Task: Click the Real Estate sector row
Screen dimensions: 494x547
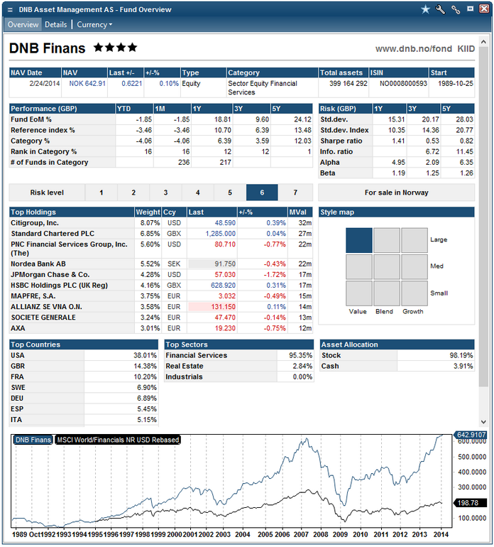Action: tap(238, 366)
